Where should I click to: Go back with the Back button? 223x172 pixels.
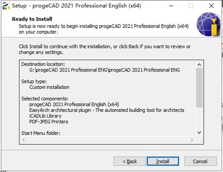tap(129, 161)
